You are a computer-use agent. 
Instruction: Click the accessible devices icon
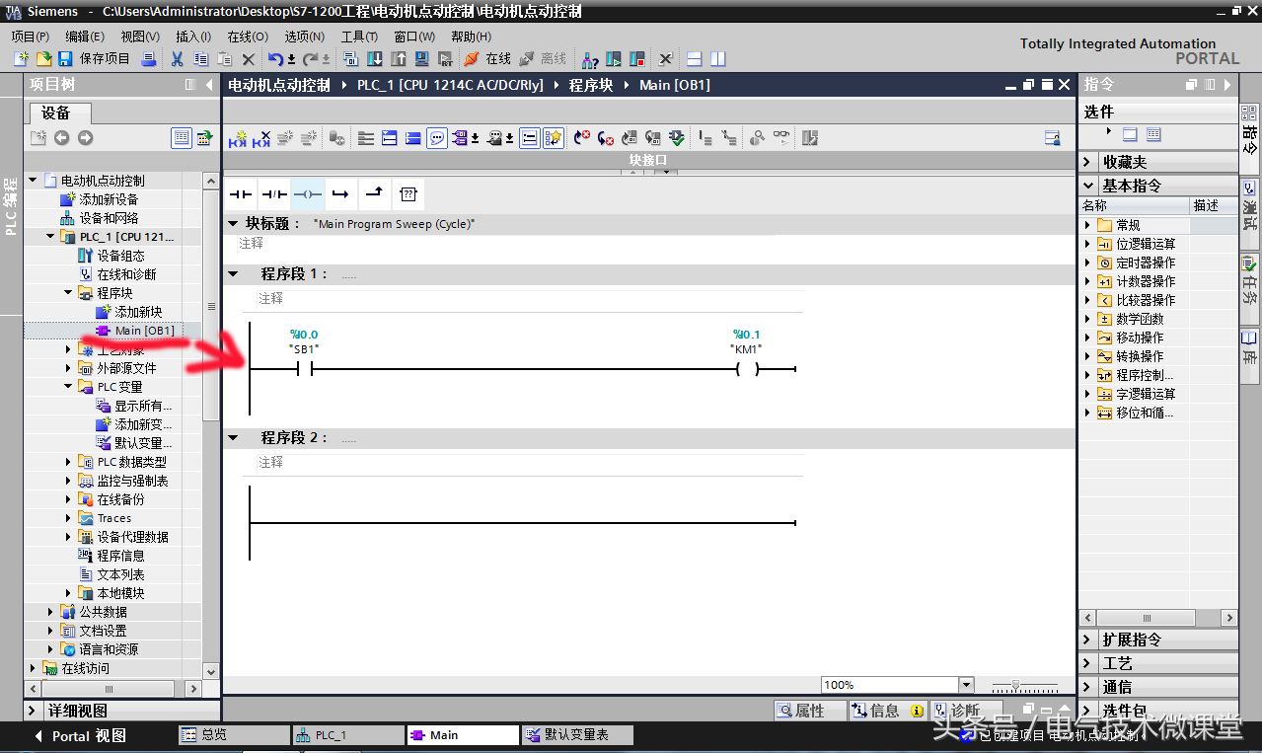pyautogui.click(x=590, y=59)
